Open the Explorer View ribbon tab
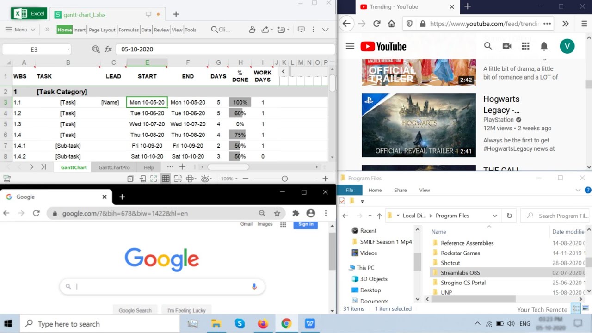 point(424,190)
